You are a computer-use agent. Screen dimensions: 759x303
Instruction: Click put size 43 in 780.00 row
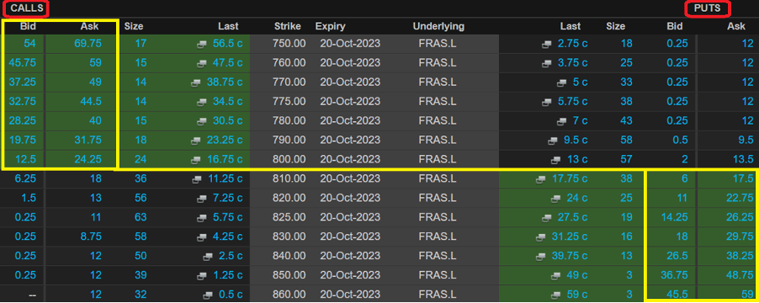[x=626, y=121]
